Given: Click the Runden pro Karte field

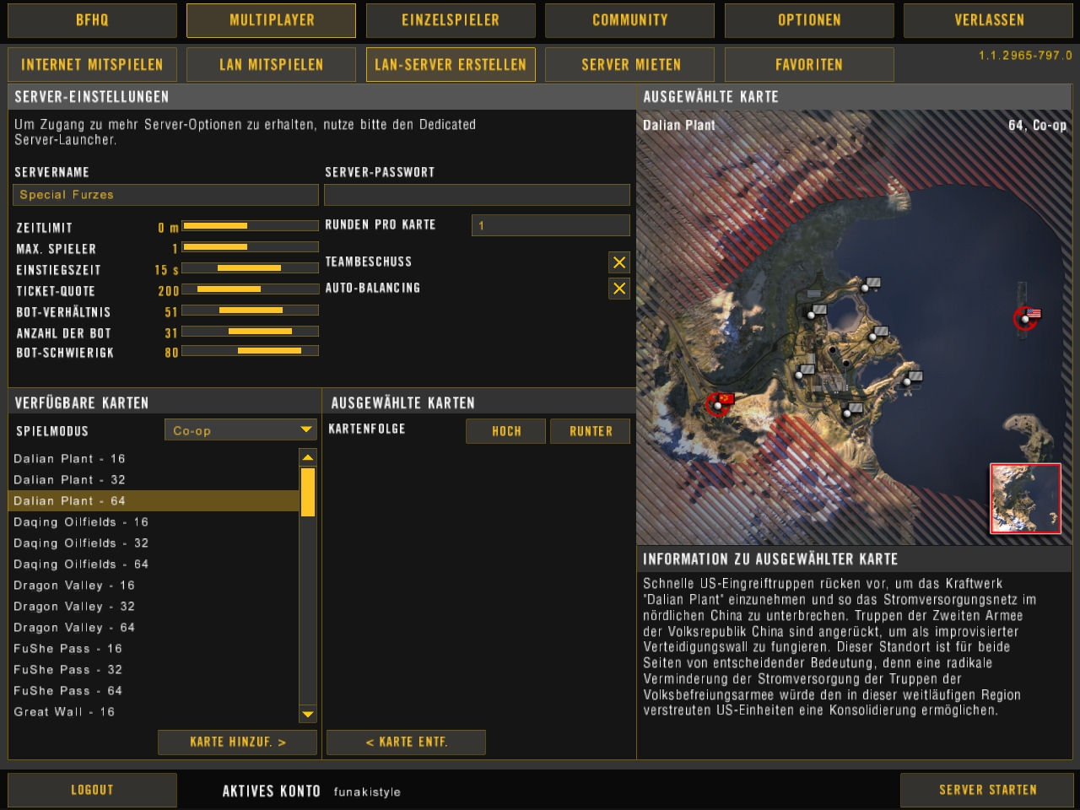Looking at the screenshot, I should coord(550,225).
